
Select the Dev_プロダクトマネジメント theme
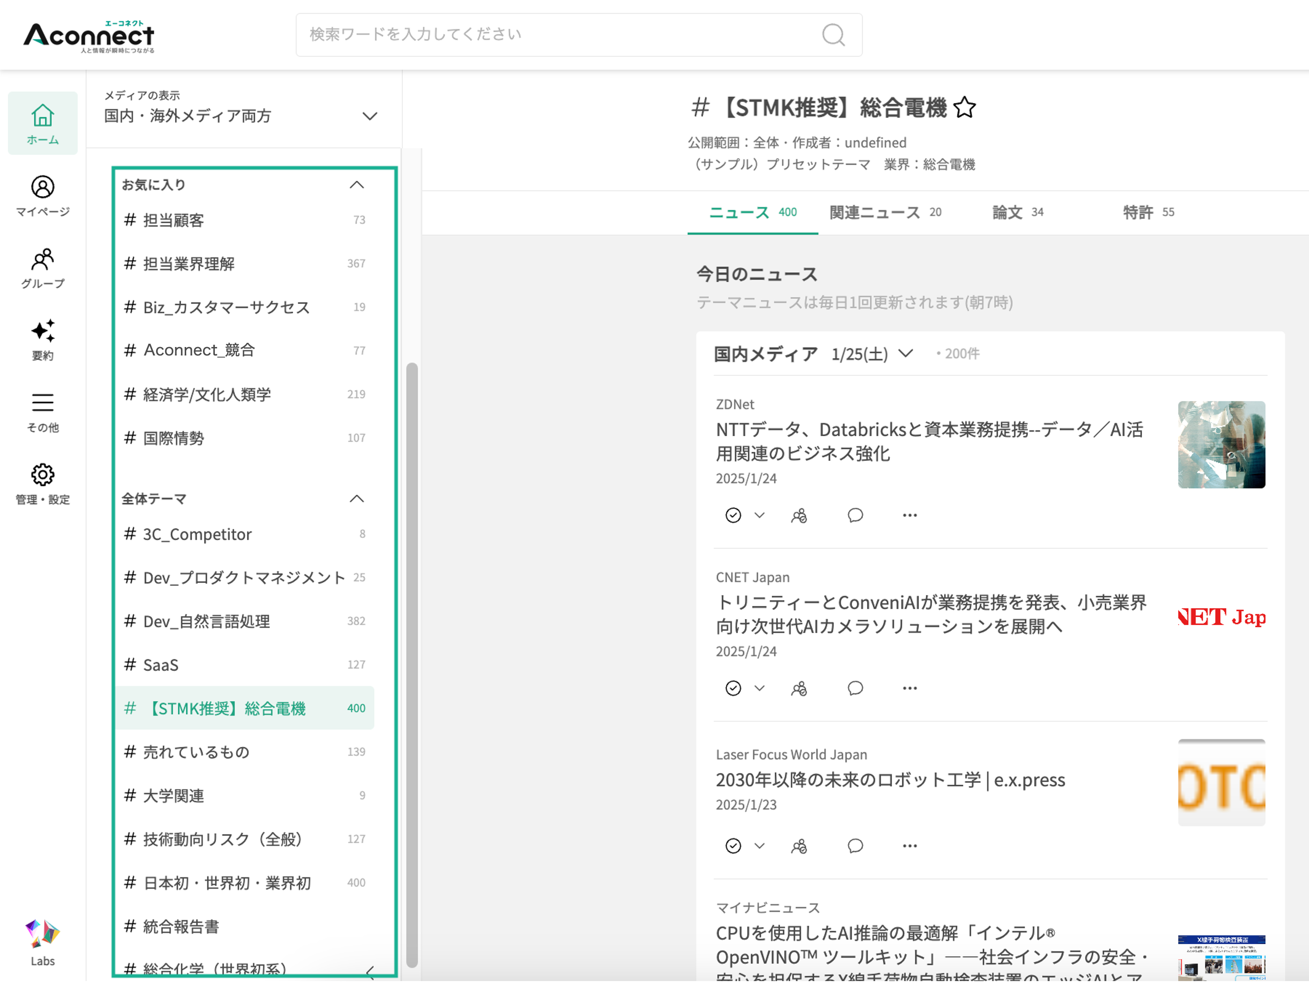[x=244, y=577]
